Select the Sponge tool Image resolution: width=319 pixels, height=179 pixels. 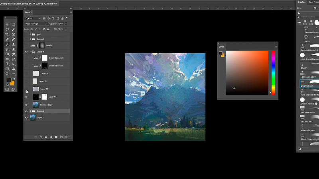click(7, 59)
